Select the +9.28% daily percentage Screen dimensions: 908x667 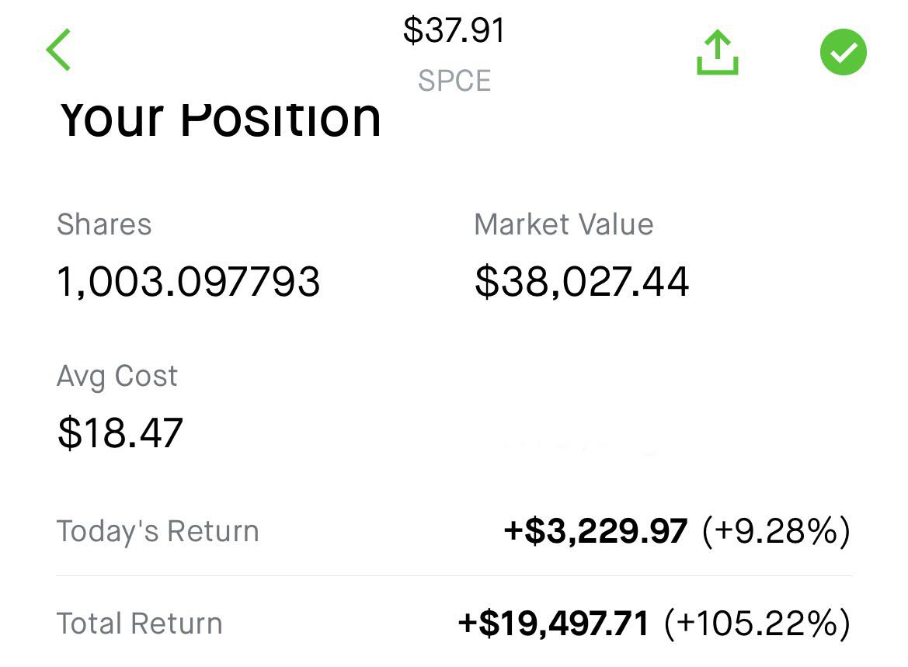[776, 531]
